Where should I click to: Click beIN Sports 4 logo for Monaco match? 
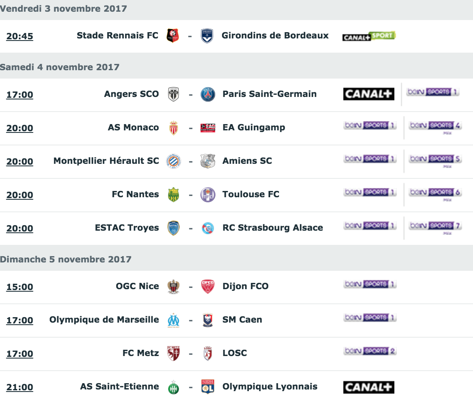point(435,127)
